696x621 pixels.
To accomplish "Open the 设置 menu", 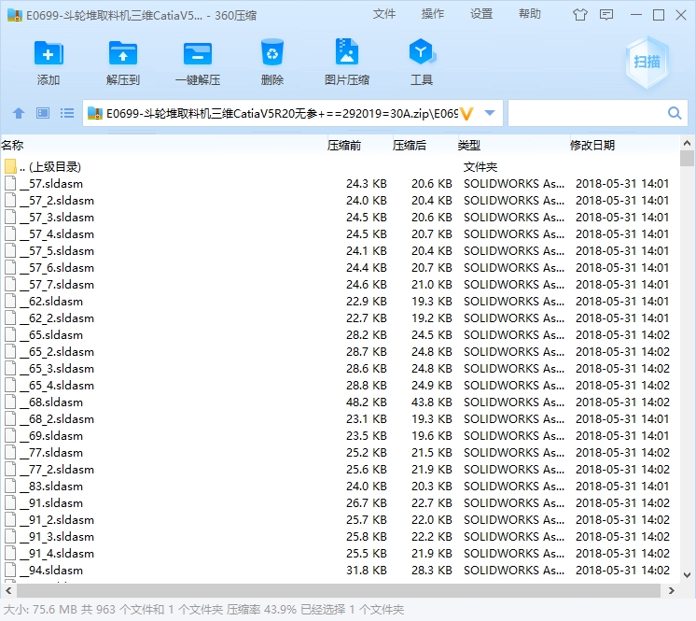I will [481, 14].
